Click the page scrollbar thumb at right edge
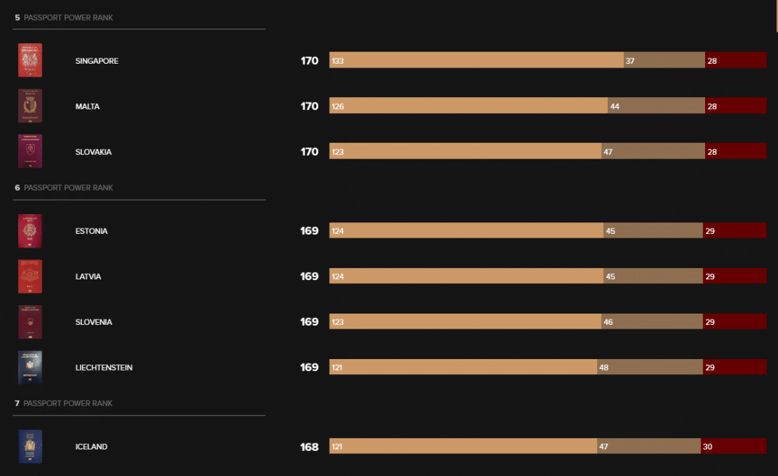The width and height of the screenshot is (778, 476). pyautogui.click(x=776, y=16)
